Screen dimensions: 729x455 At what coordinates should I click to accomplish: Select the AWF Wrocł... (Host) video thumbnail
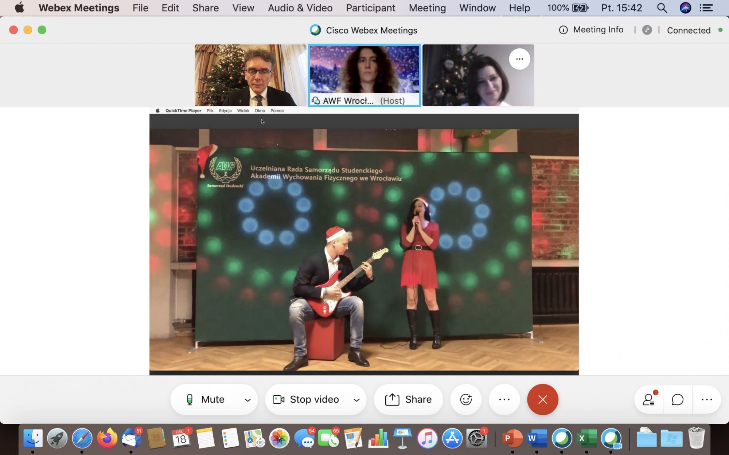pyautogui.click(x=364, y=75)
